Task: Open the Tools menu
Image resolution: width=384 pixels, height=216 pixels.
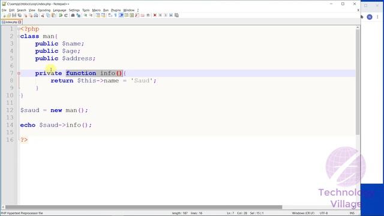Action: coord(86,10)
